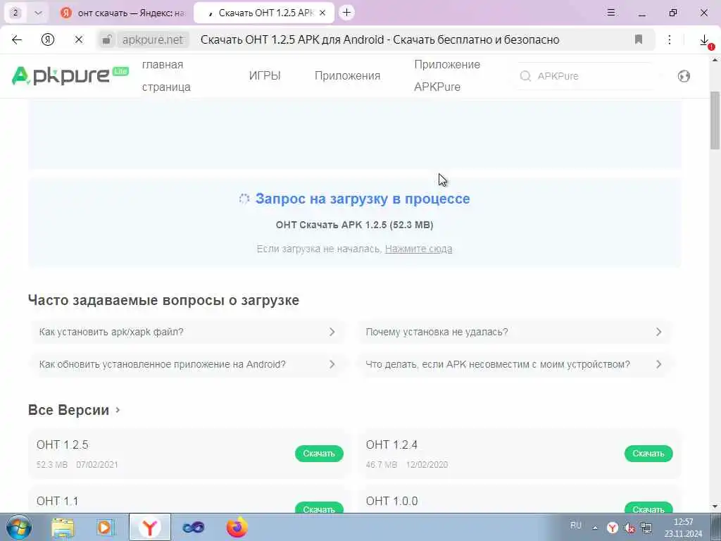721x541 pixels.
Task: Select the 'Скачать ОНТ 1.2.5 APK' tab
Action: coord(265,13)
